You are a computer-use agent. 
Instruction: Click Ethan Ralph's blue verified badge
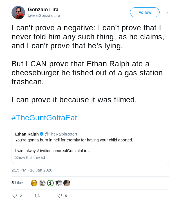point(41,134)
